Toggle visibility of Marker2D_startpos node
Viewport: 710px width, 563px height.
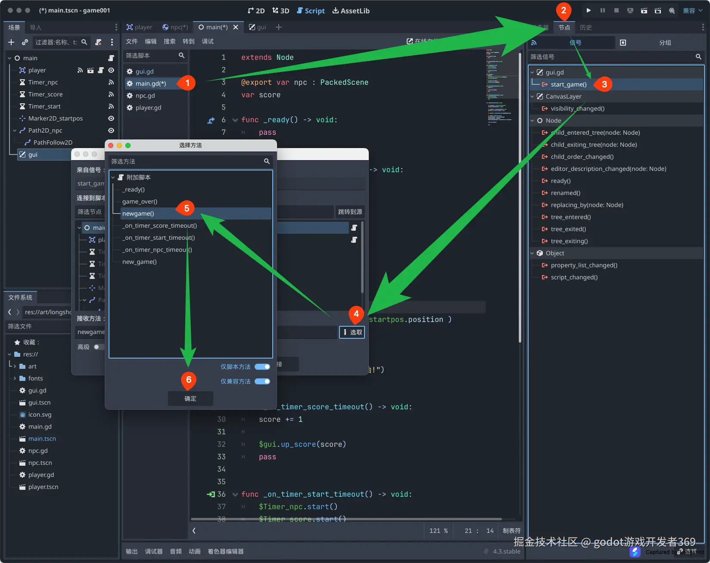click(111, 118)
